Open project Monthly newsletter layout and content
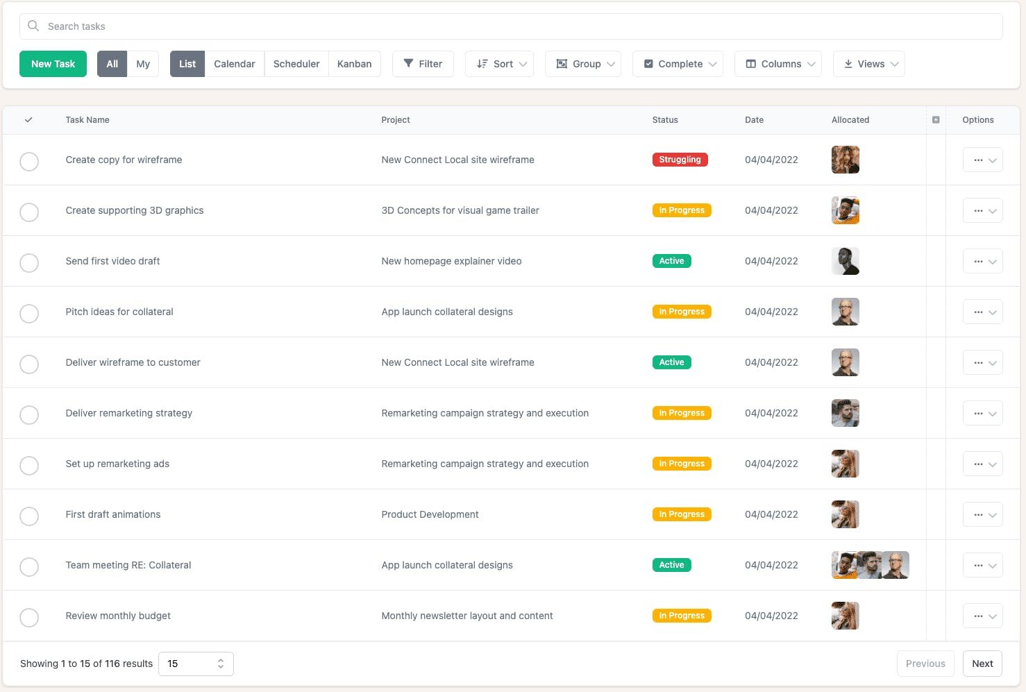 click(x=467, y=616)
